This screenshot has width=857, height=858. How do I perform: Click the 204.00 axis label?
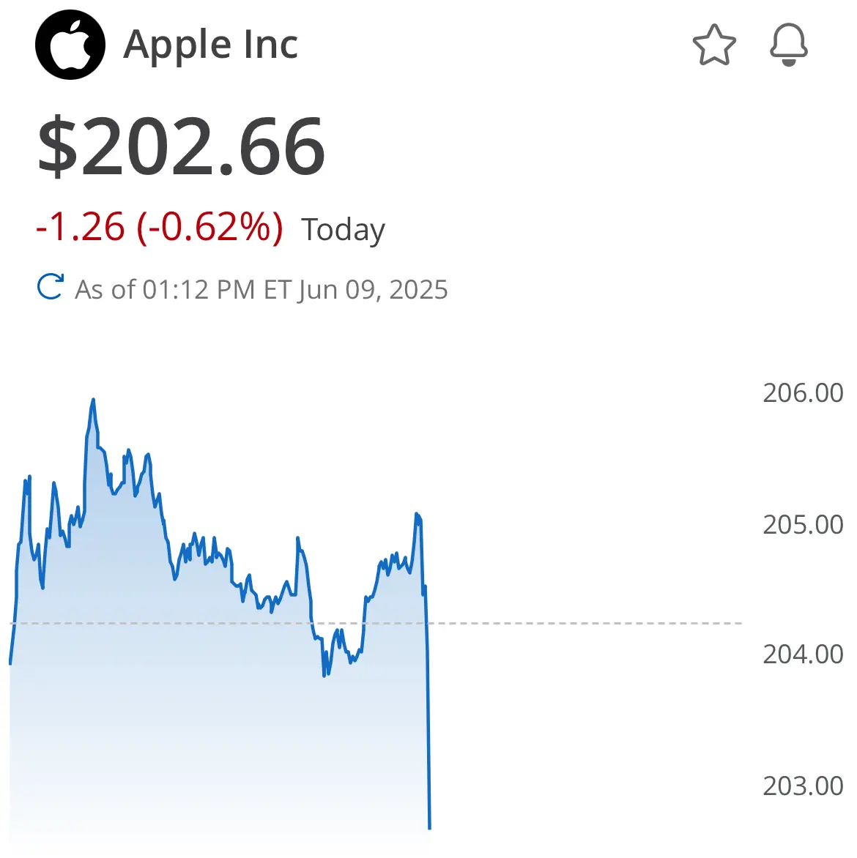coord(803,654)
